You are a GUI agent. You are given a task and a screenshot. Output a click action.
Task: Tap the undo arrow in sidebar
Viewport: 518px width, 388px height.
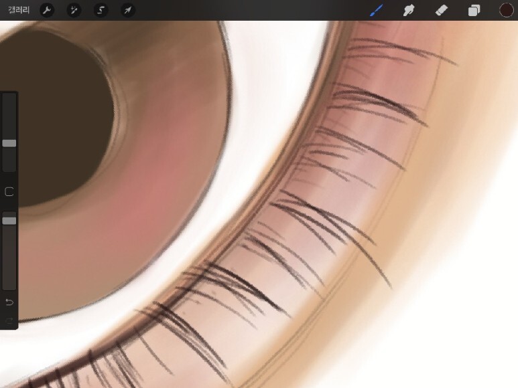tap(9, 302)
